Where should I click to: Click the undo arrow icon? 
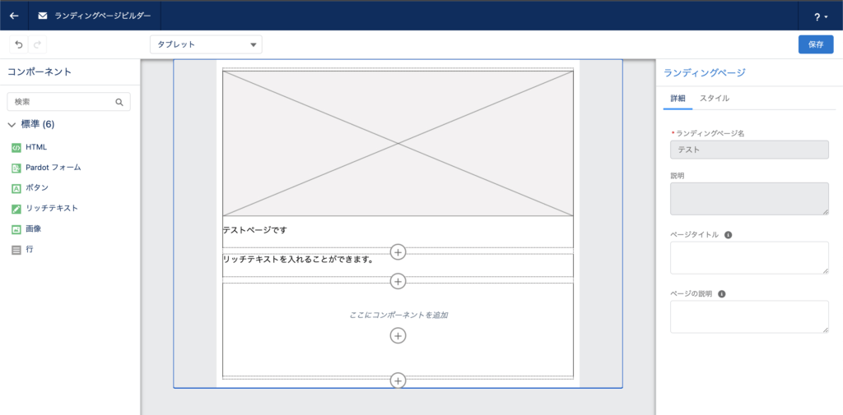point(18,44)
